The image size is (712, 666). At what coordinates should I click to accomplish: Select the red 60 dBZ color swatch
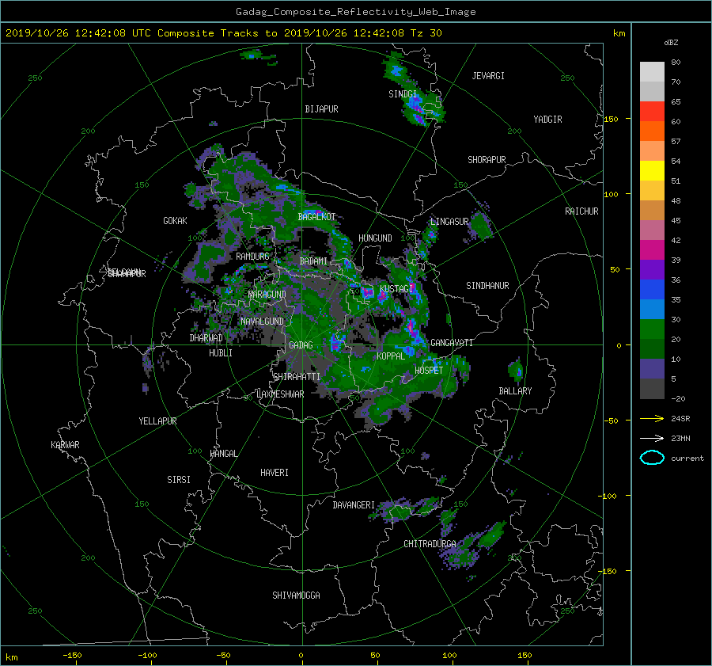(652, 112)
